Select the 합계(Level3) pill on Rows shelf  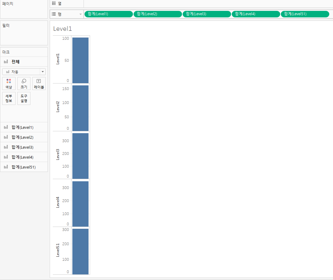tap(207, 14)
